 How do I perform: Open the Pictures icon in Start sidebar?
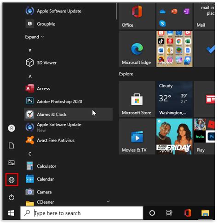[x=11, y=163]
